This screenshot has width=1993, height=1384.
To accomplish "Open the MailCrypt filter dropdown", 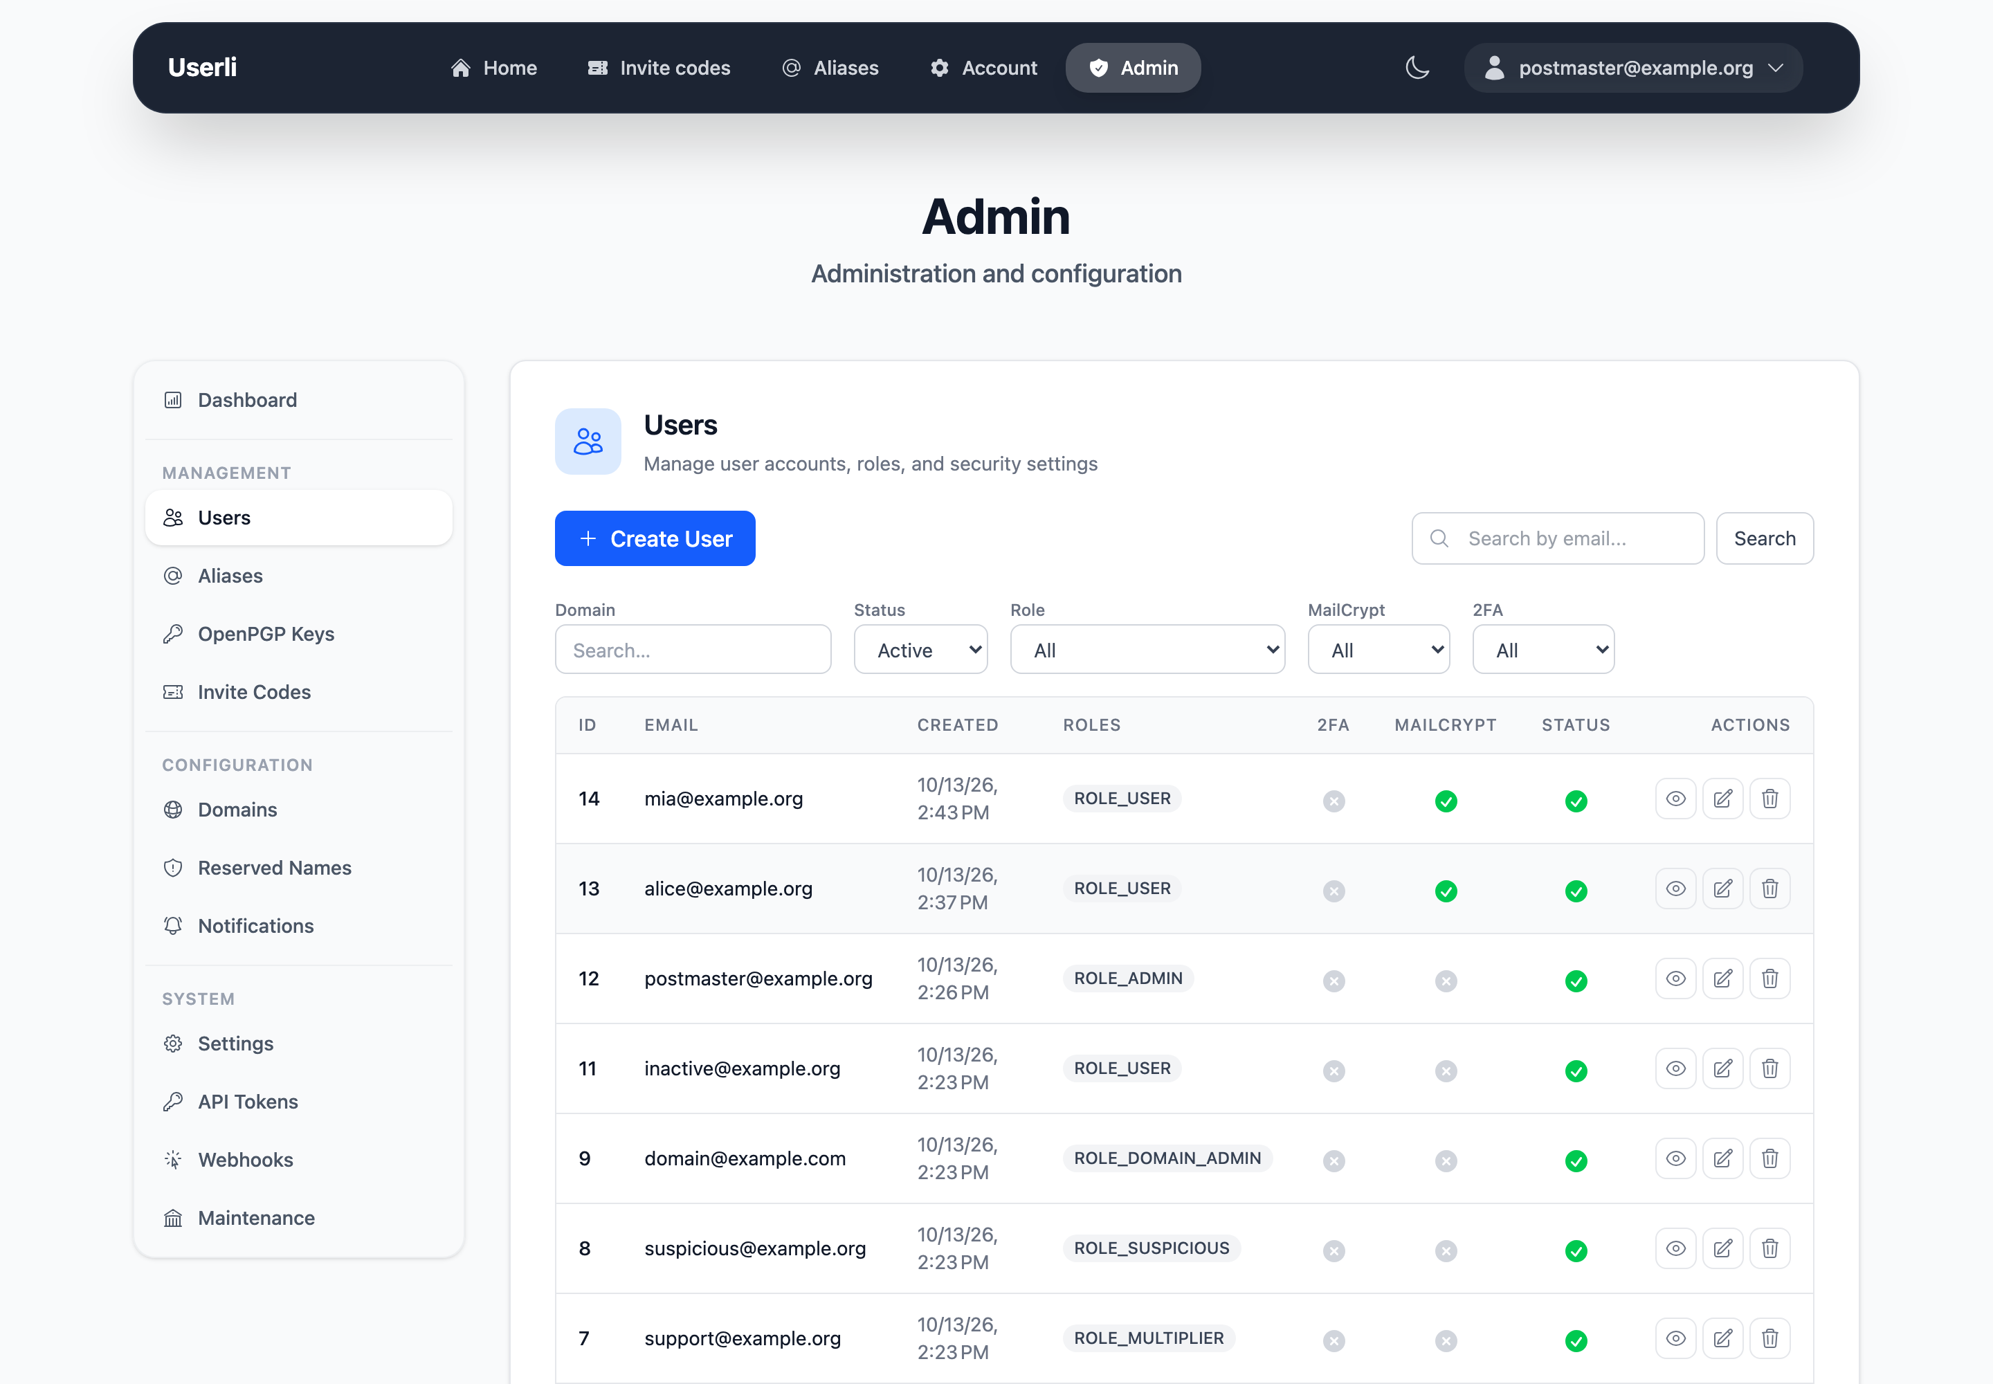I will (1378, 650).
